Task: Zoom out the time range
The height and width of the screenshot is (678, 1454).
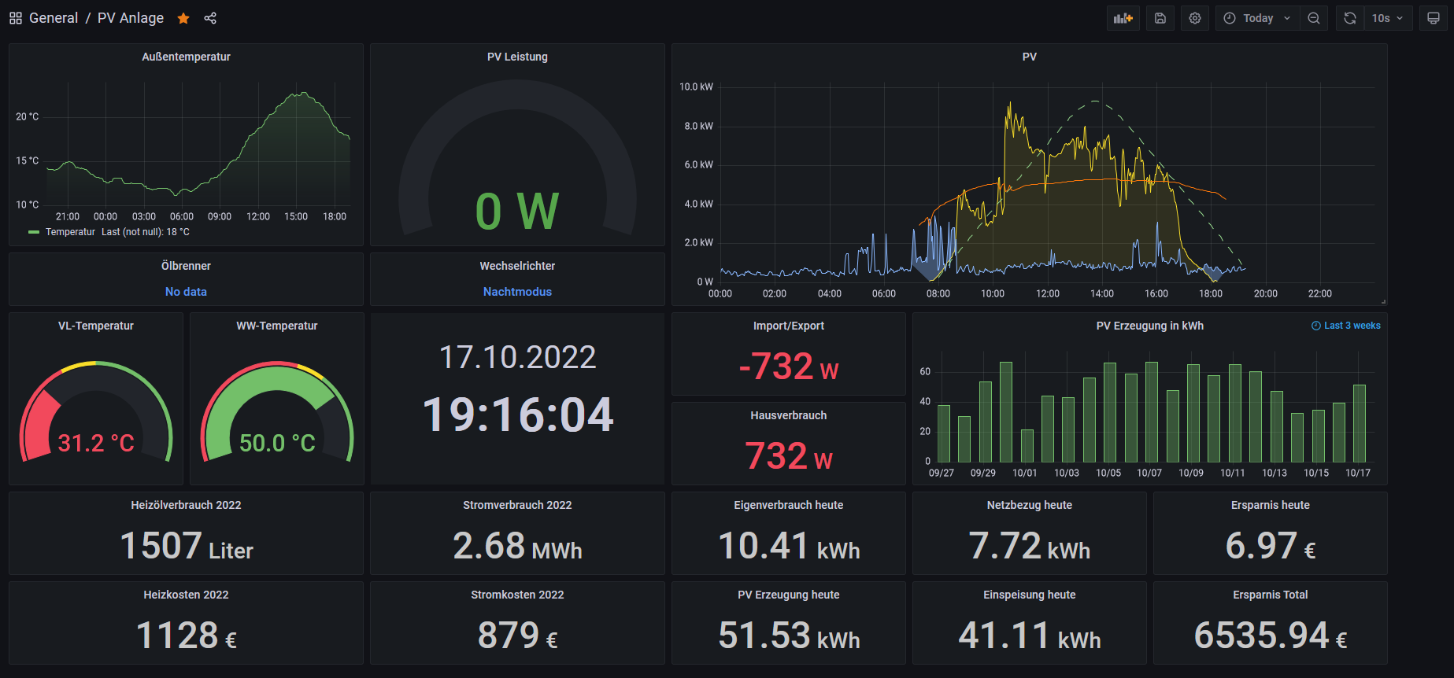Action: point(1314,18)
